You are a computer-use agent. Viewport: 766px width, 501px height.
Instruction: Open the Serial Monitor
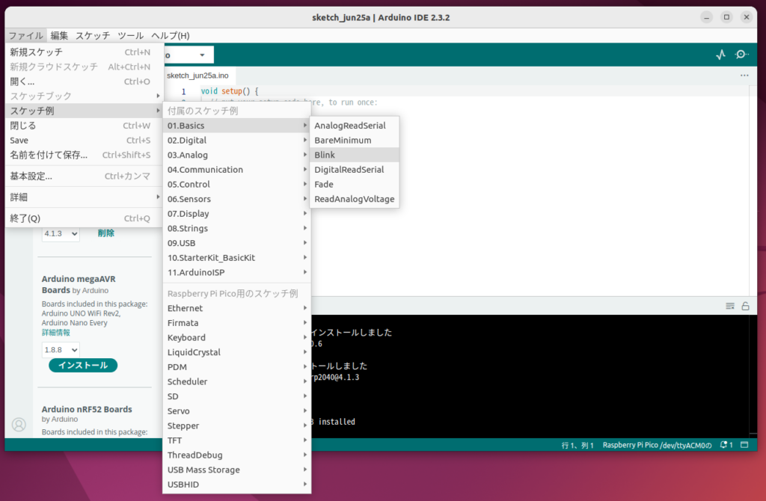741,55
